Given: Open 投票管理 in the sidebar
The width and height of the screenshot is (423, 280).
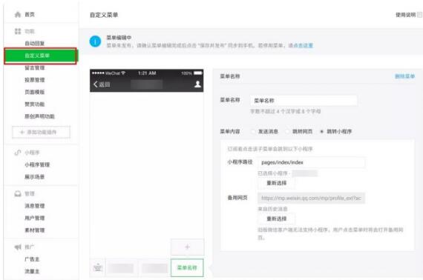Looking at the screenshot, I should tap(35, 80).
